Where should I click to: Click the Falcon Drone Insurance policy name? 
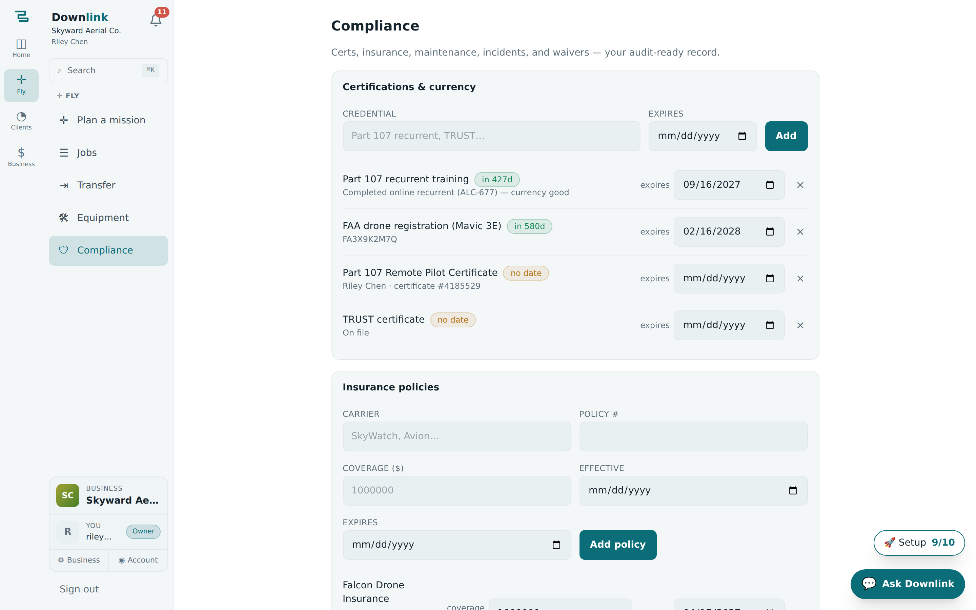point(373,592)
